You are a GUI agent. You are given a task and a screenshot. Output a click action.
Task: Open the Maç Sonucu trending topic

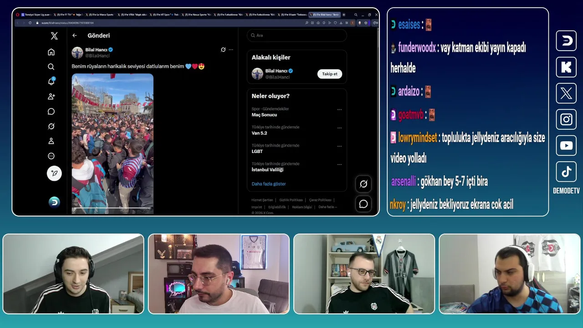265,115
